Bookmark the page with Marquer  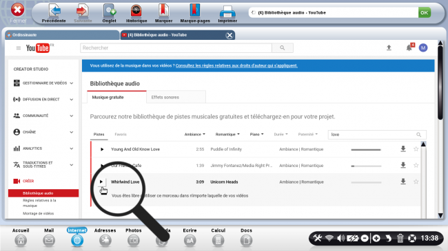pos(163,13)
